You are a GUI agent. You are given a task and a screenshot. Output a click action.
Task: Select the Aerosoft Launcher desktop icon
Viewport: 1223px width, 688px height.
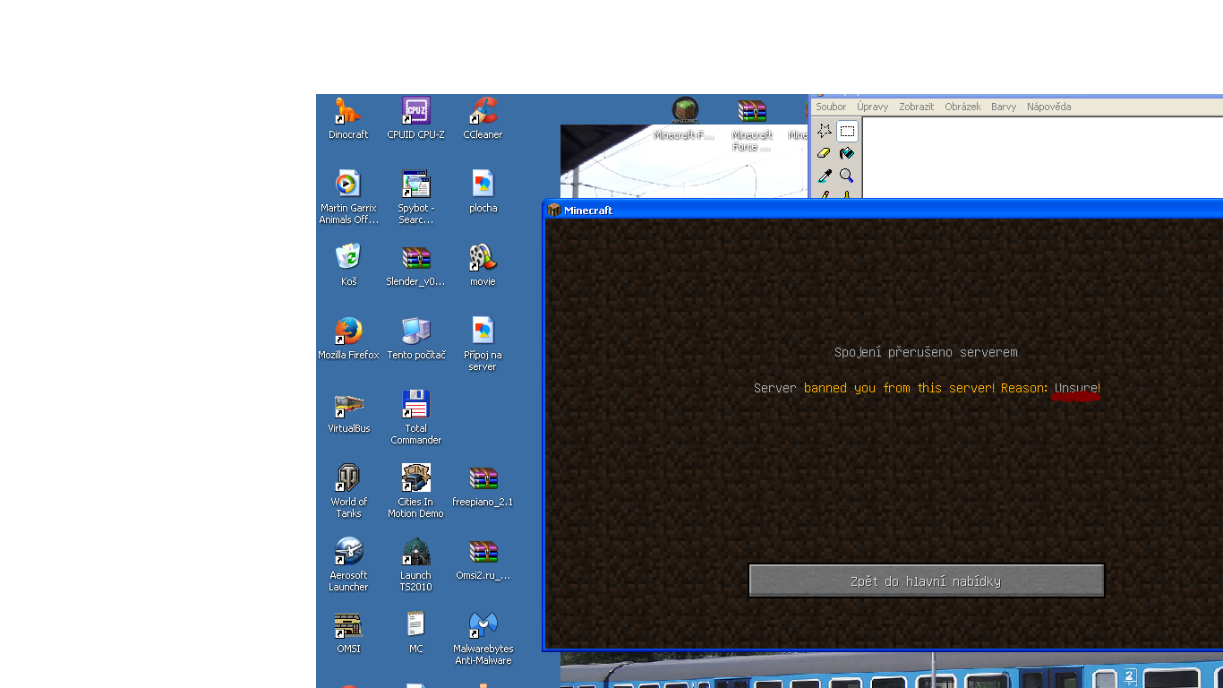pyautogui.click(x=348, y=564)
